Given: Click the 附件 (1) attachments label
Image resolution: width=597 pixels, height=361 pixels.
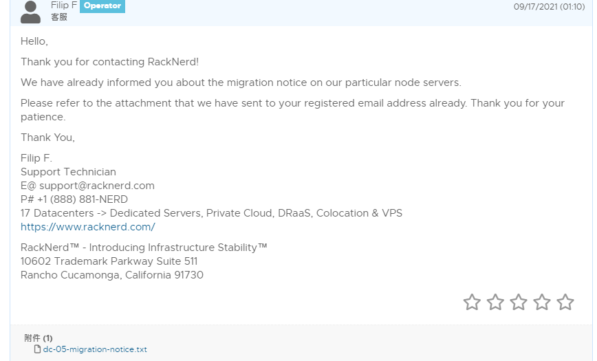Looking at the screenshot, I should 39,338.
